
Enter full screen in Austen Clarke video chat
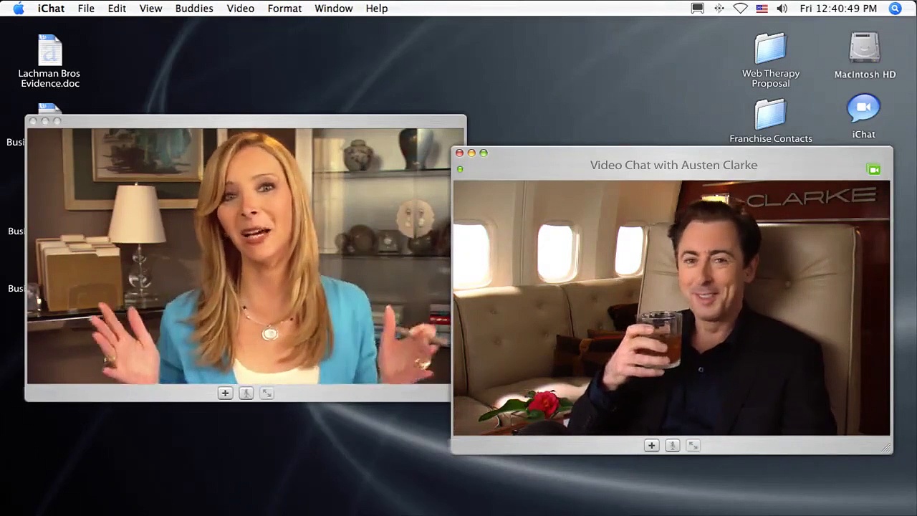tap(693, 446)
